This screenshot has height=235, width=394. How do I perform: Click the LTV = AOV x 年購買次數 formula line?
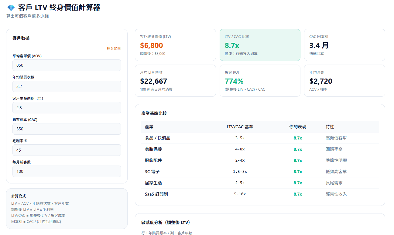[40, 203]
